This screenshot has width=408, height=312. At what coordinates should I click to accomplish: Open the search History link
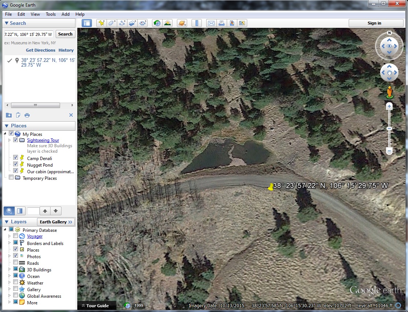tap(66, 50)
